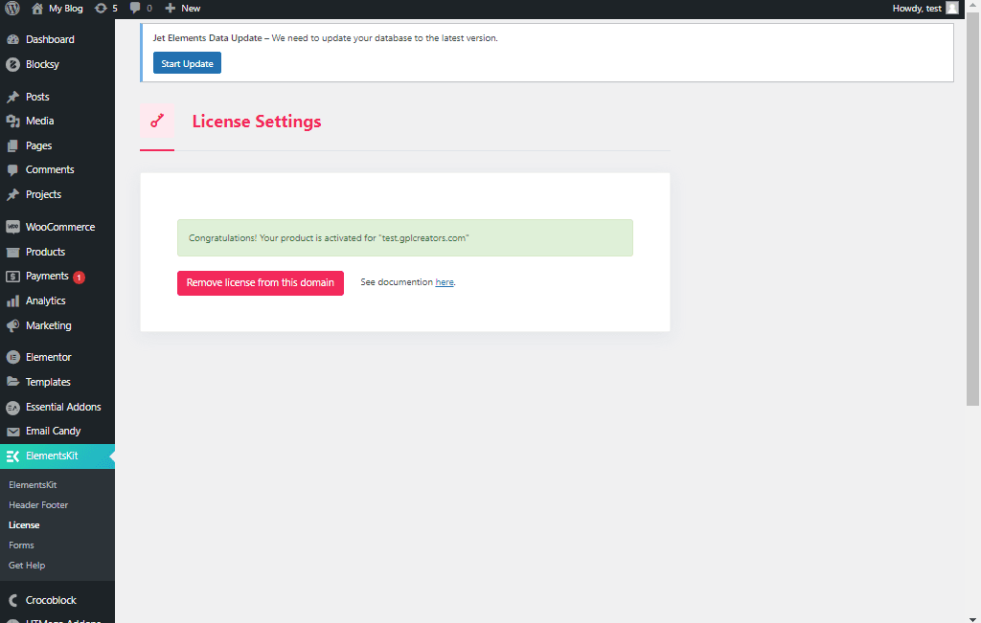Click the page vertical scrollbar thumb

pyautogui.click(x=972, y=210)
